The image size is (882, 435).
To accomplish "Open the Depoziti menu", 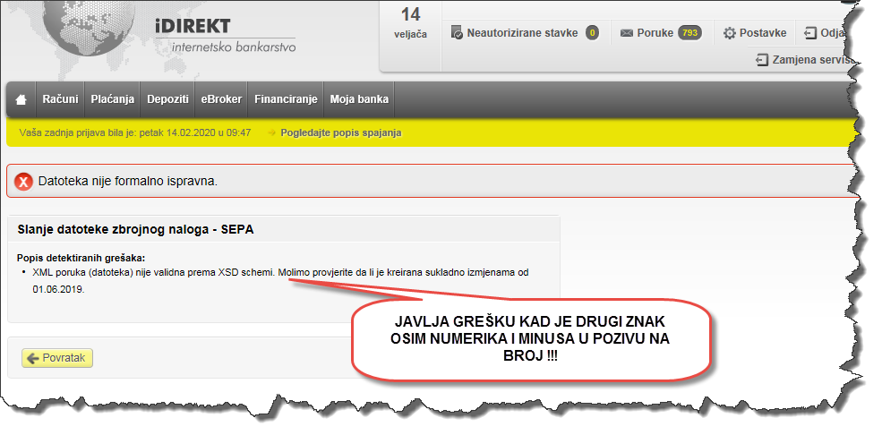I will pyautogui.click(x=167, y=99).
